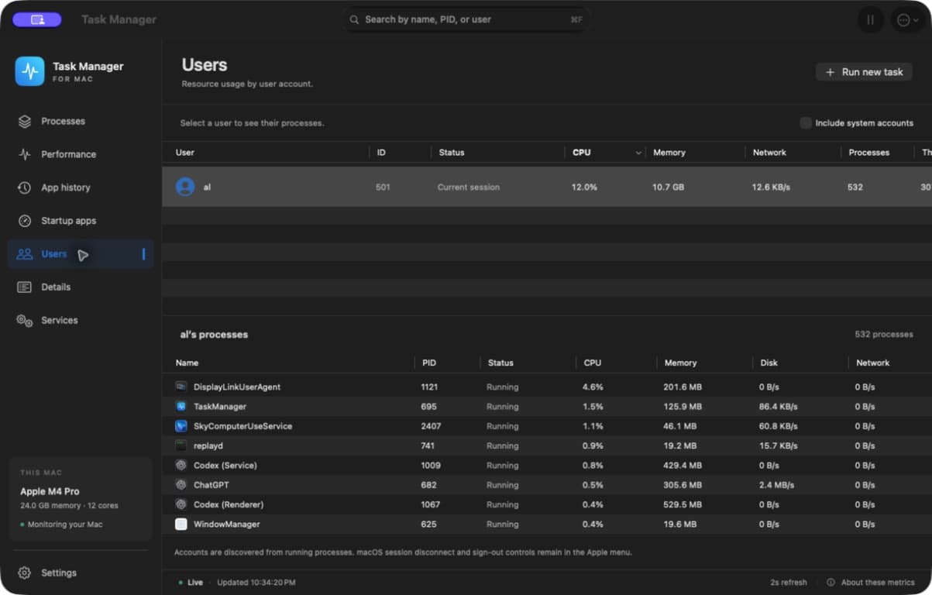Click the Services gears icon in sidebar

(25, 320)
